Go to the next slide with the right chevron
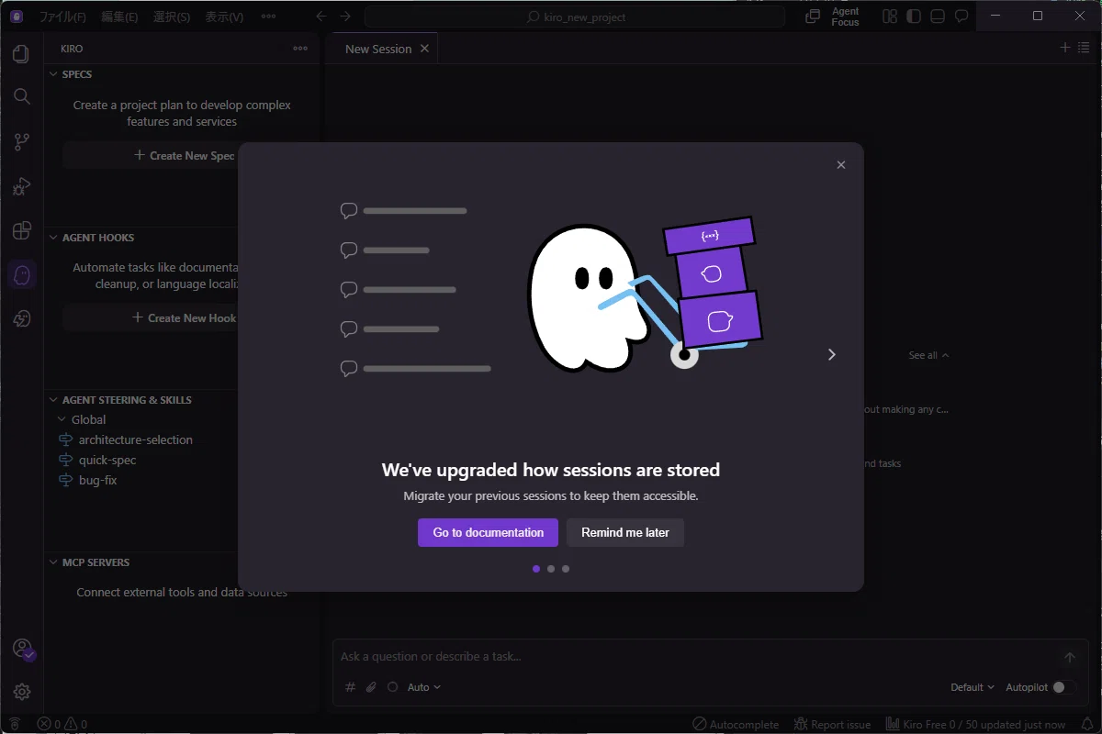The width and height of the screenshot is (1102, 734). point(831,354)
